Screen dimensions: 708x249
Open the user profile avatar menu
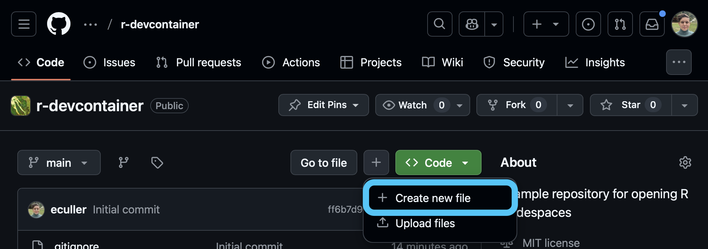coord(684,24)
